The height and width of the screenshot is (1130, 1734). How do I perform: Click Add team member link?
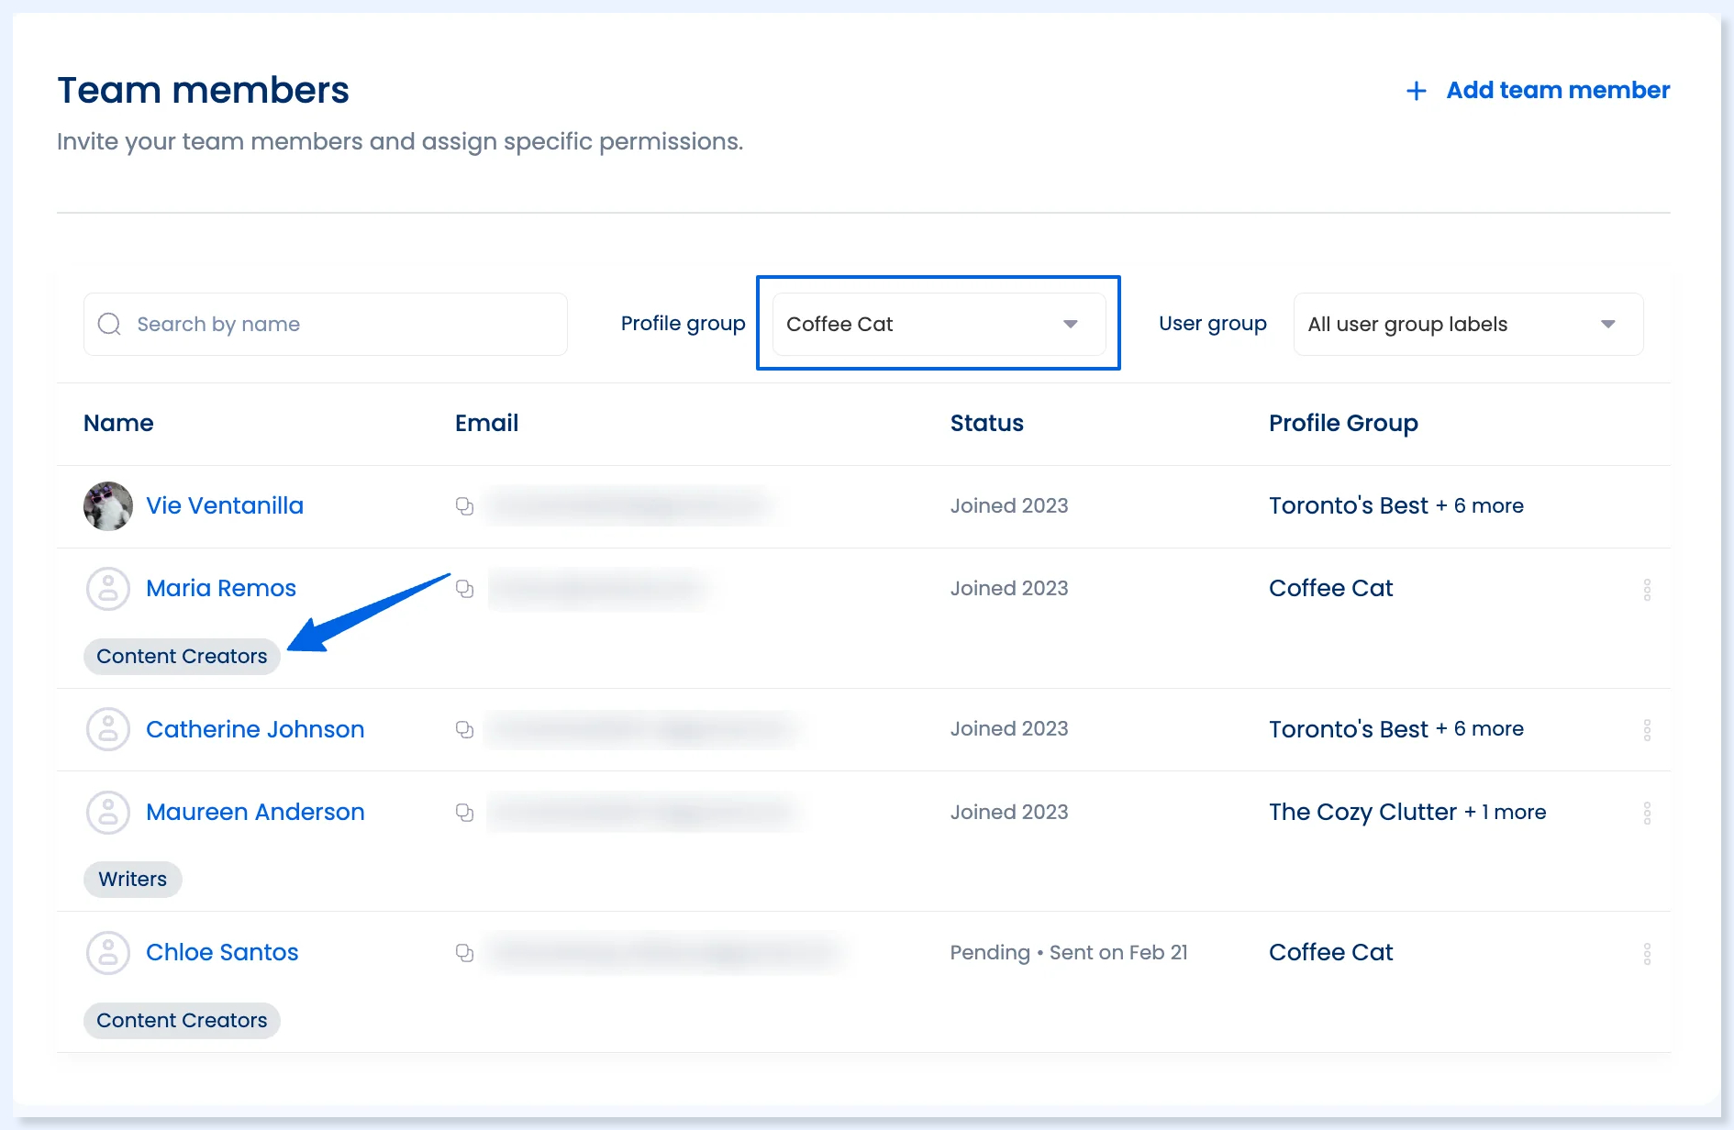(x=1558, y=90)
